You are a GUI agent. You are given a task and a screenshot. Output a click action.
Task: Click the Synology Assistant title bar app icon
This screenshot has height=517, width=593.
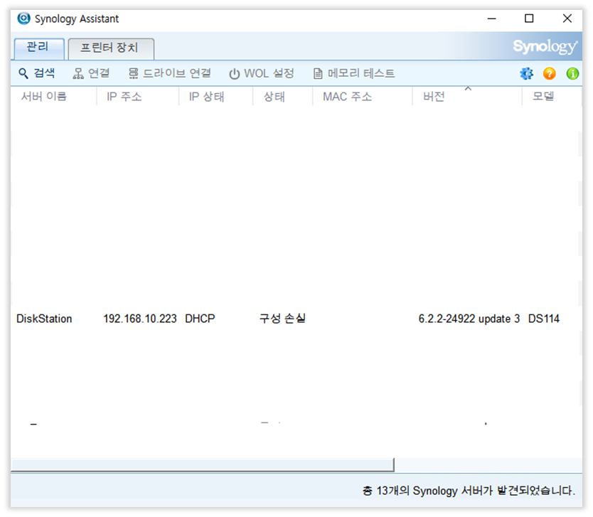pyautogui.click(x=24, y=18)
